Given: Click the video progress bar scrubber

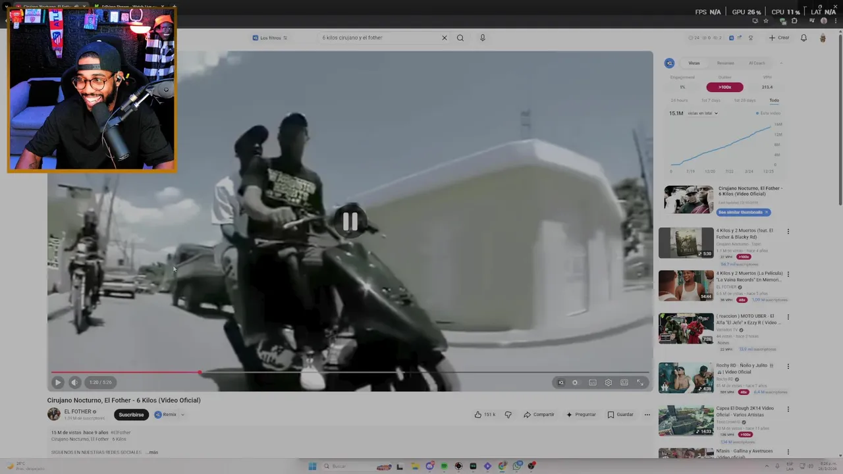Looking at the screenshot, I should [200, 373].
